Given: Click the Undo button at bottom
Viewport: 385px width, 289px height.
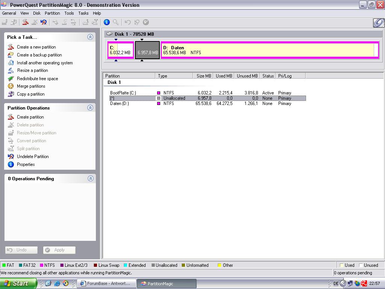Looking at the screenshot, I should pyautogui.click(x=21, y=250).
